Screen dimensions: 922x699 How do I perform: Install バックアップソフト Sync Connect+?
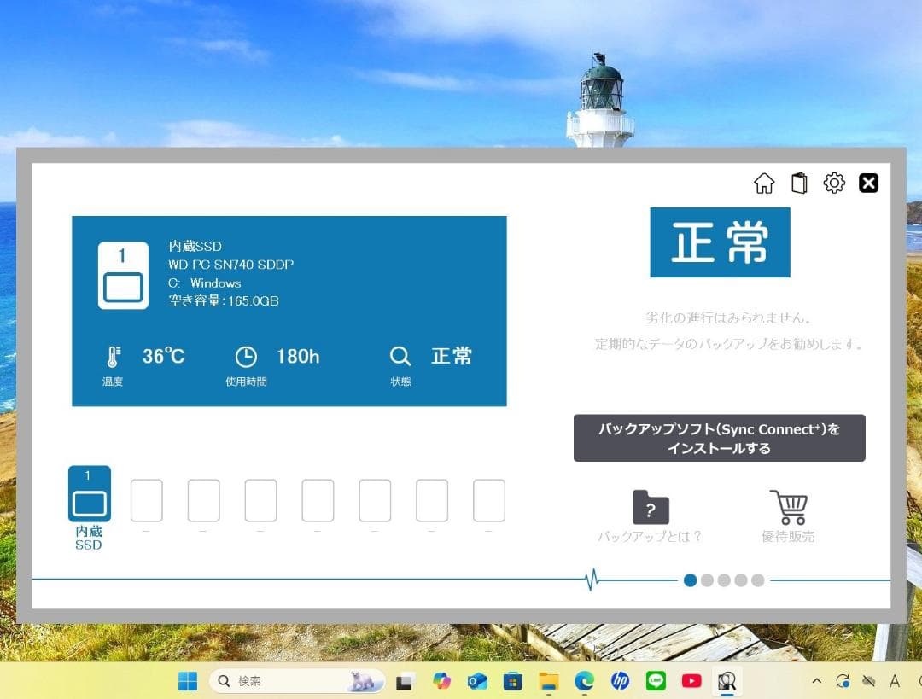pos(720,438)
